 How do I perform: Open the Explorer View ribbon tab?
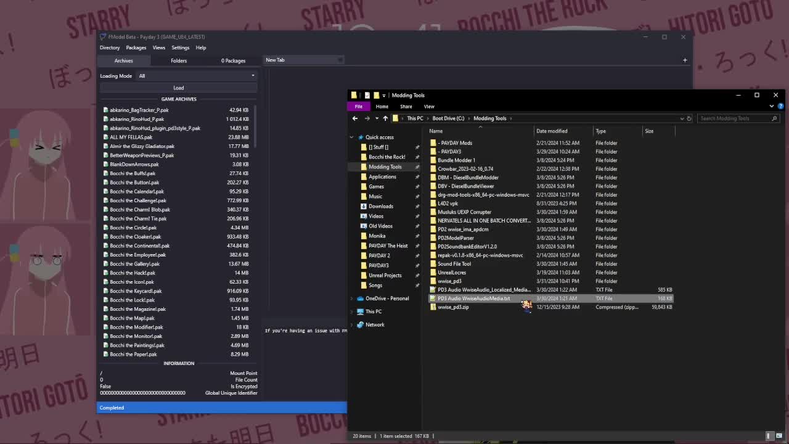click(428, 107)
